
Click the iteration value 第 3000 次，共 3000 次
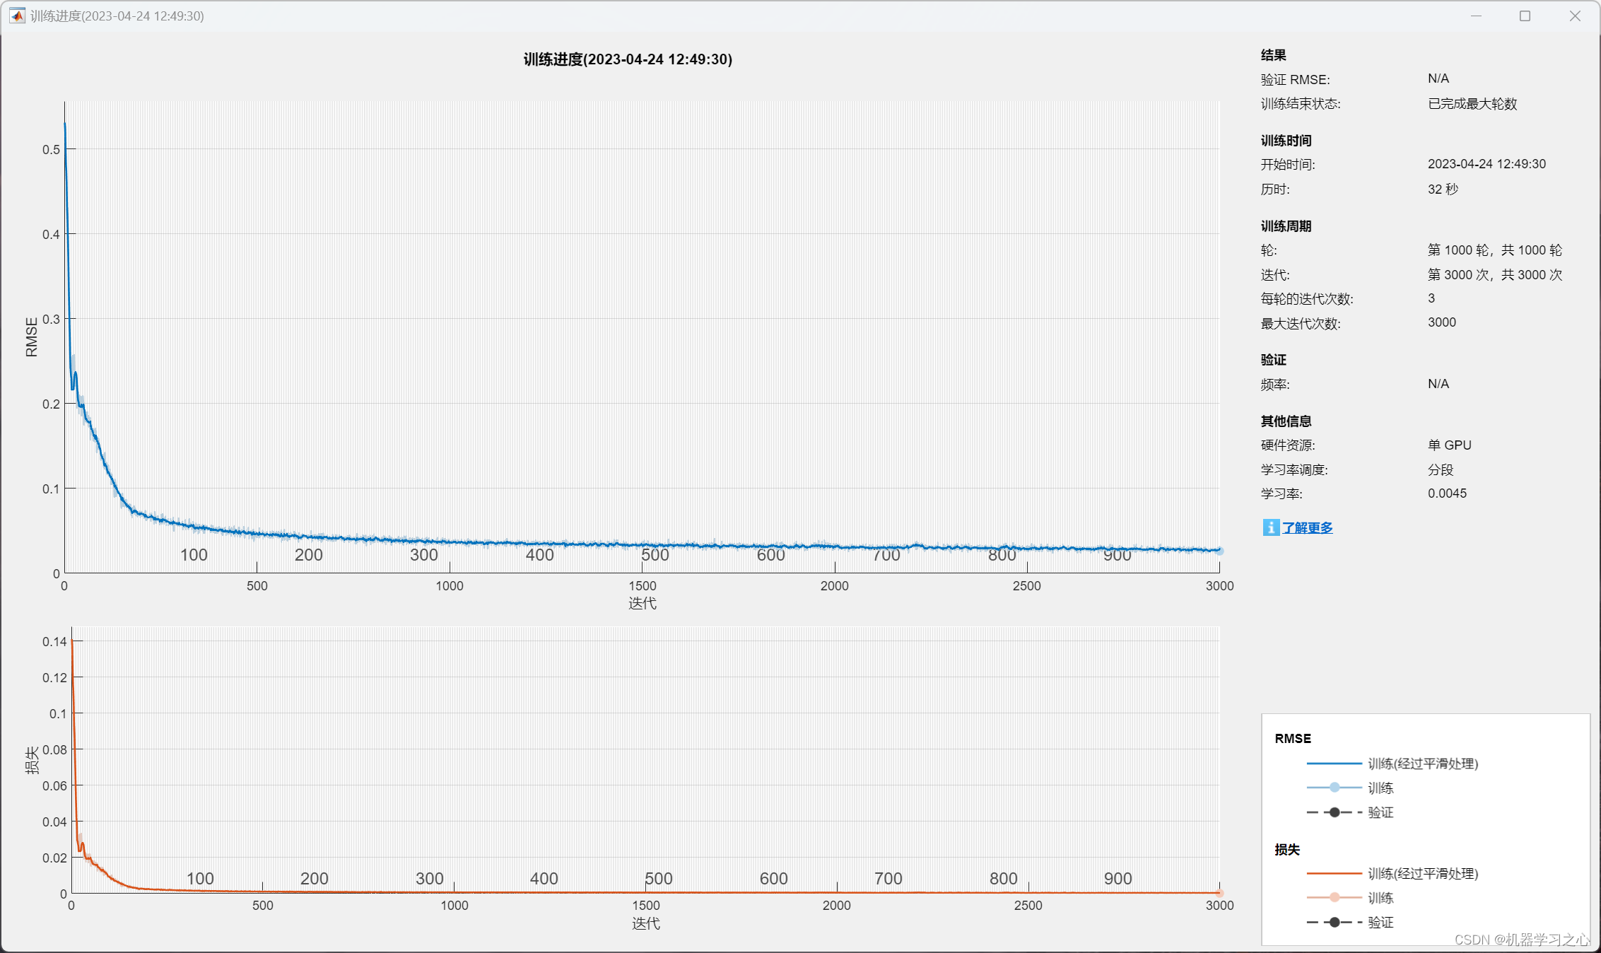coord(1495,274)
